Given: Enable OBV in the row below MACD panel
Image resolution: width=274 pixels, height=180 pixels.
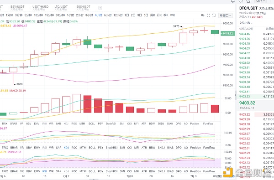Looking at the screenshot, I should (28, 123).
